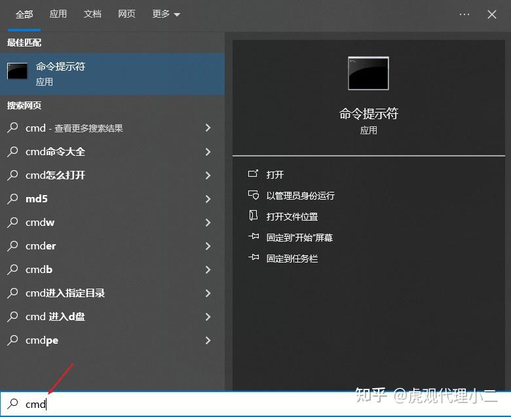This screenshot has height=417, width=511.
Task: Click the 打开 action
Action: click(274, 175)
